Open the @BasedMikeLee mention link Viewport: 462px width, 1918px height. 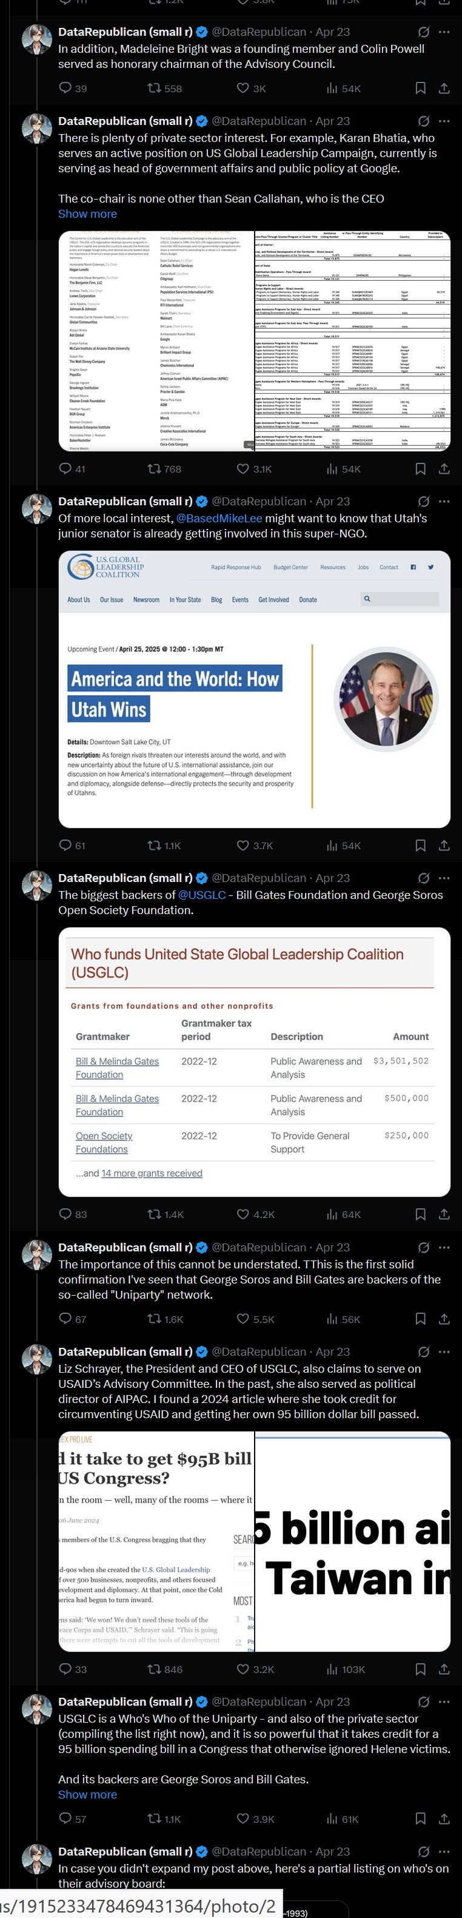click(x=219, y=518)
